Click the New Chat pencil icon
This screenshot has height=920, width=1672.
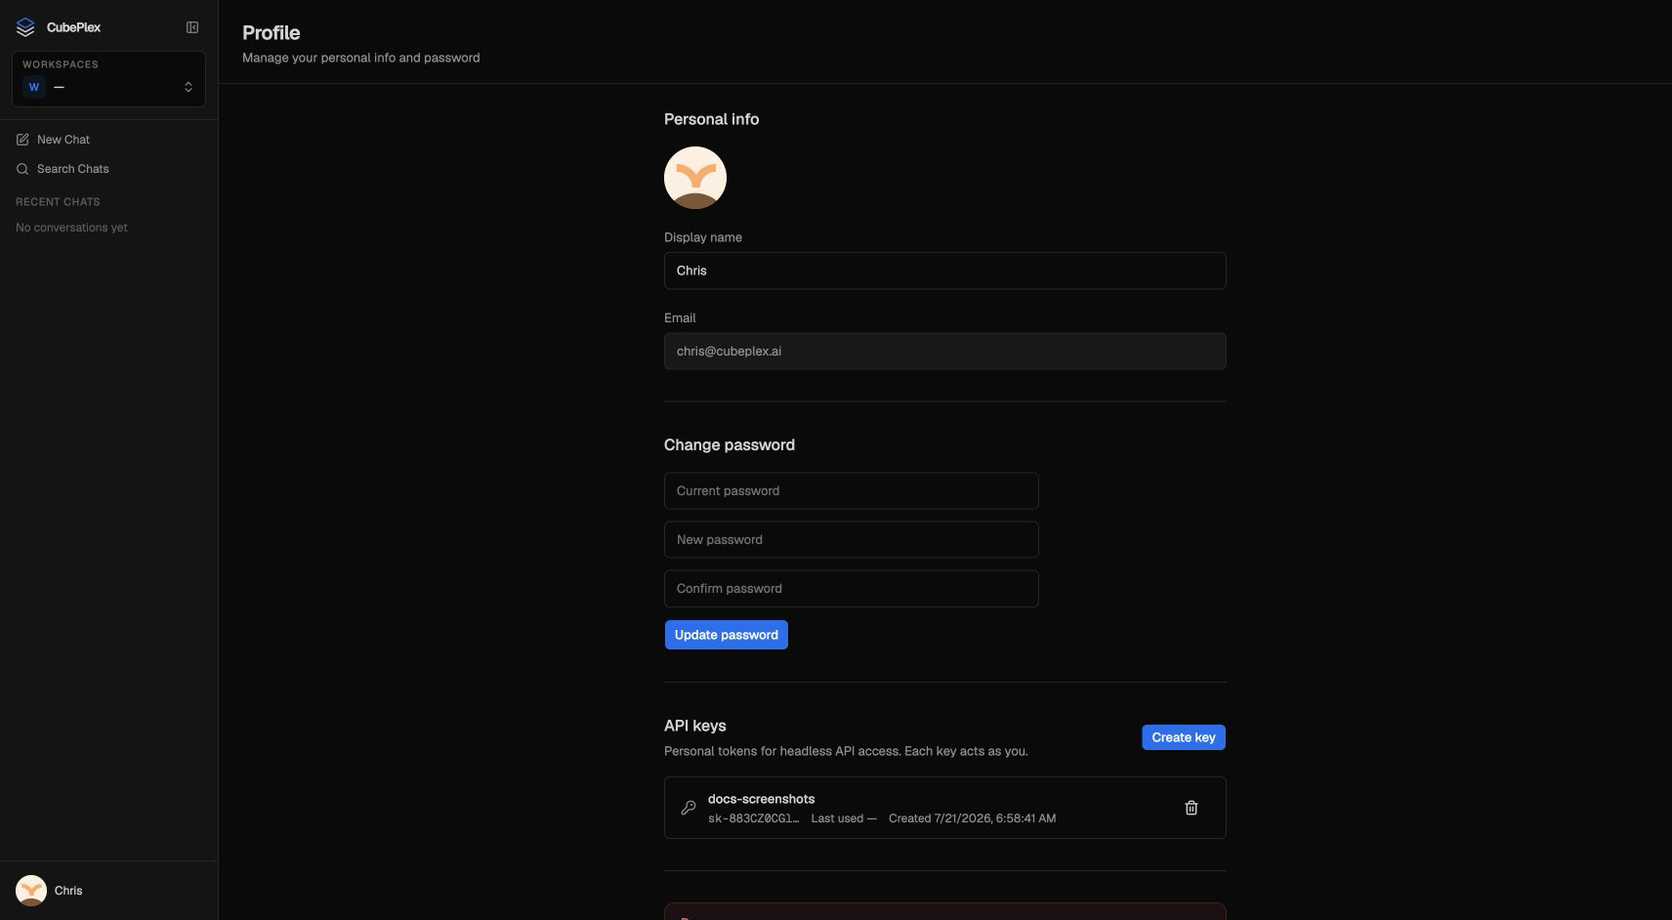coord(22,140)
